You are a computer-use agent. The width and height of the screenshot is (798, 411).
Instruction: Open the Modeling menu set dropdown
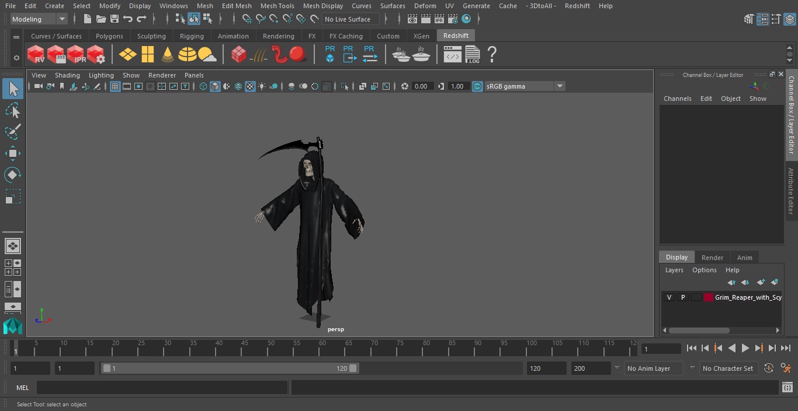39,19
